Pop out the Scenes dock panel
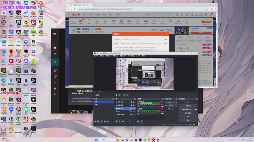Screen dimensions: 254x142 point(113,99)
